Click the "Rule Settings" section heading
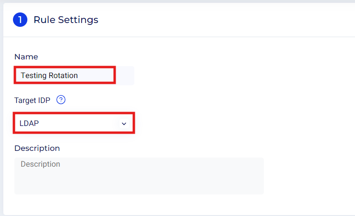The width and height of the screenshot is (355, 216). pyautogui.click(x=66, y=20)
